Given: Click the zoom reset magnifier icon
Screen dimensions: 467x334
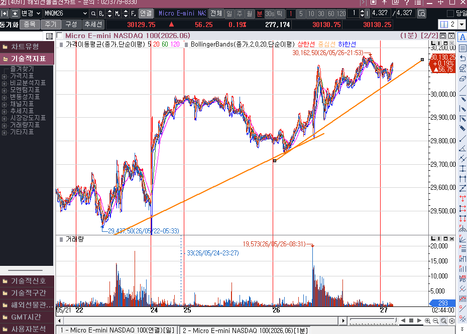Looking at the screenshot, I should (x=443, y=320).
